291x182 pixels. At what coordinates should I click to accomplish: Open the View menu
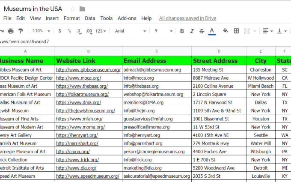pos(35,18)
